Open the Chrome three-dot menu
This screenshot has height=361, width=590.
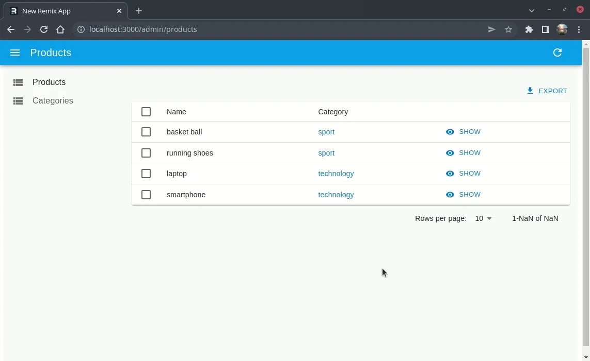[579, 29]
